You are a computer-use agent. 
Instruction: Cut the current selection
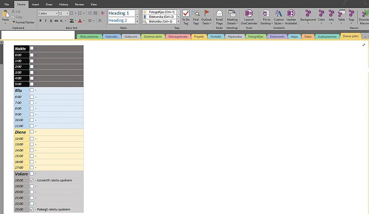(16, 11)
